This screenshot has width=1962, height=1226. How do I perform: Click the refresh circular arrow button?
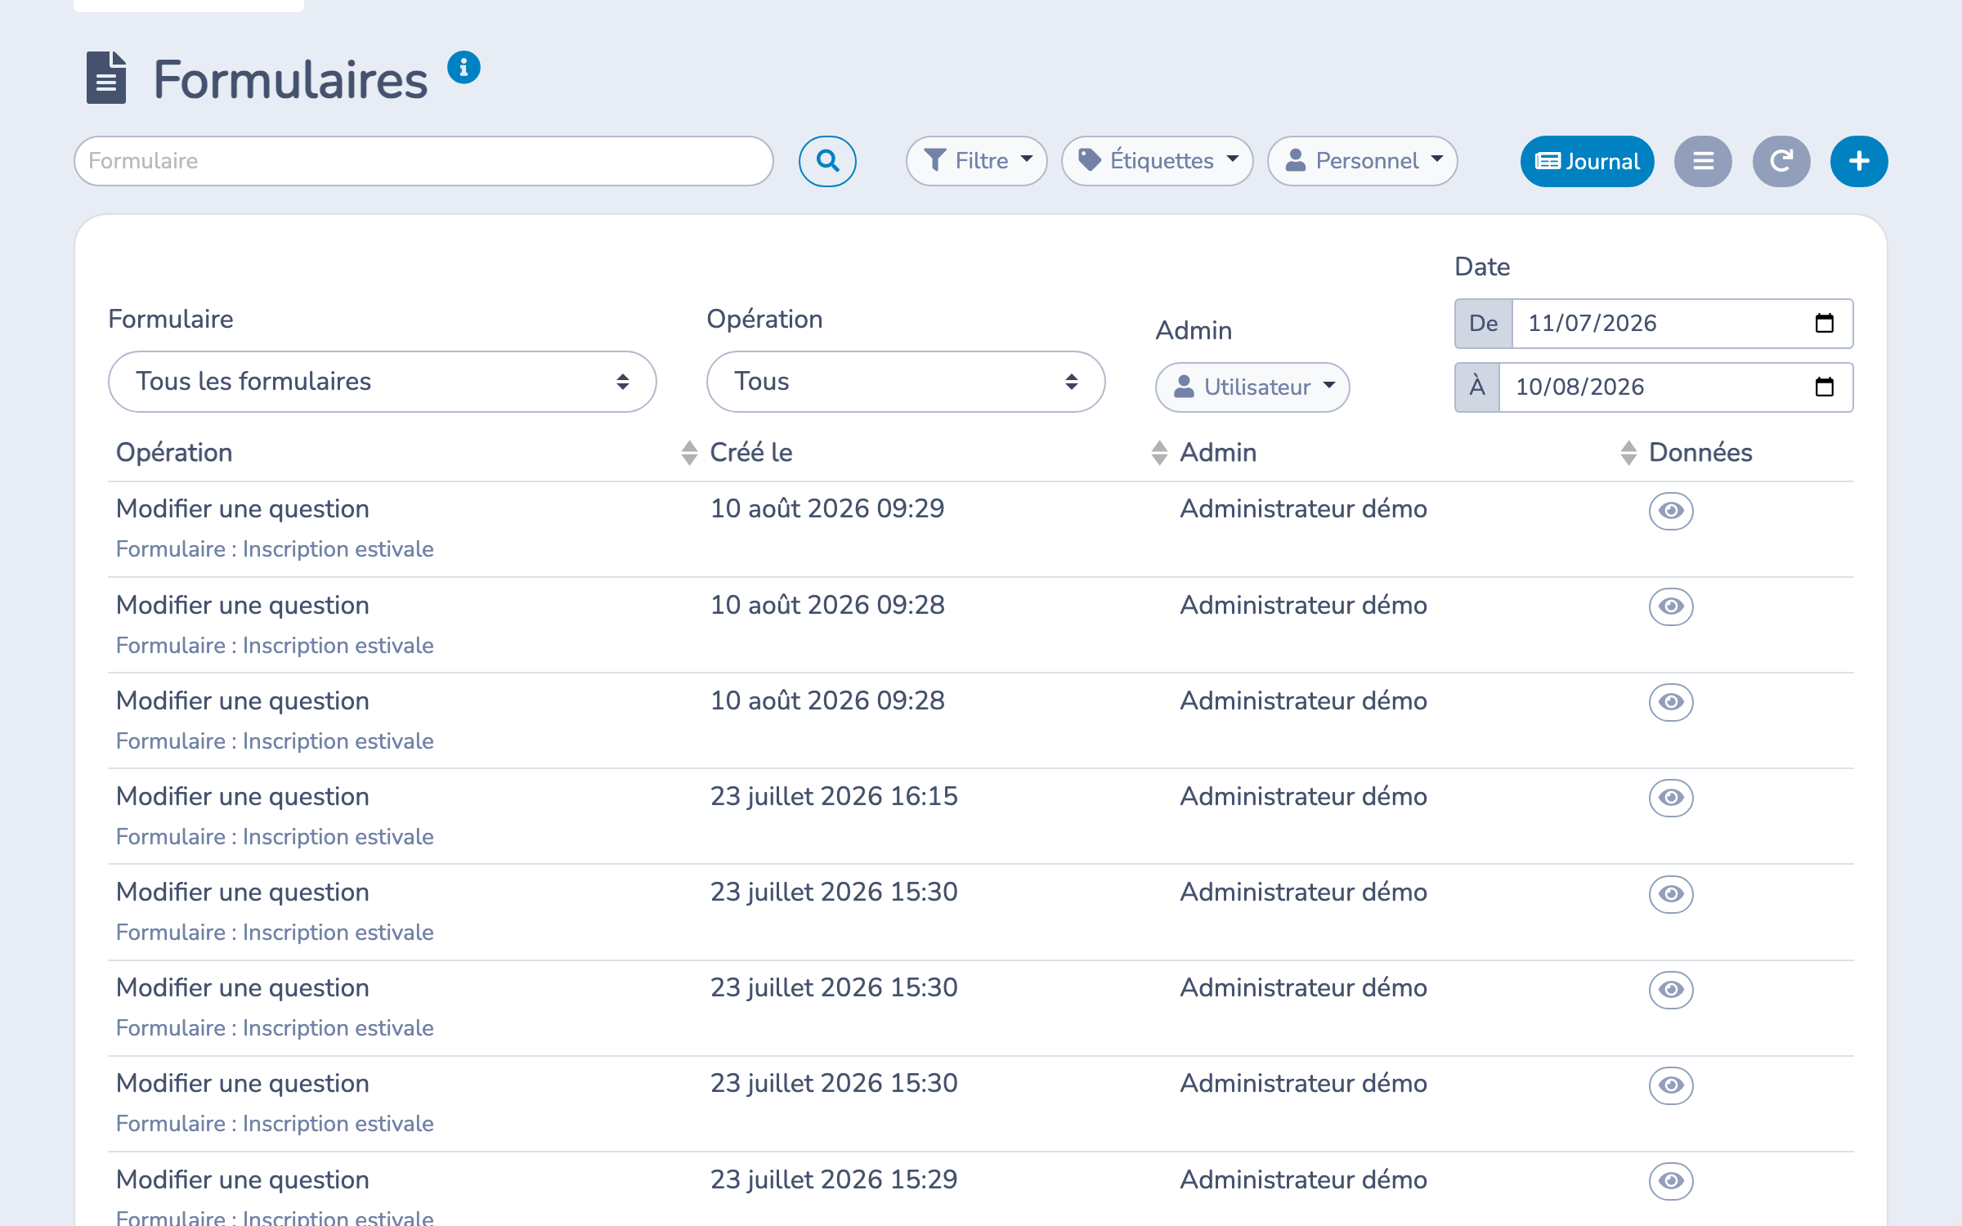click(x=1781, y=161)
